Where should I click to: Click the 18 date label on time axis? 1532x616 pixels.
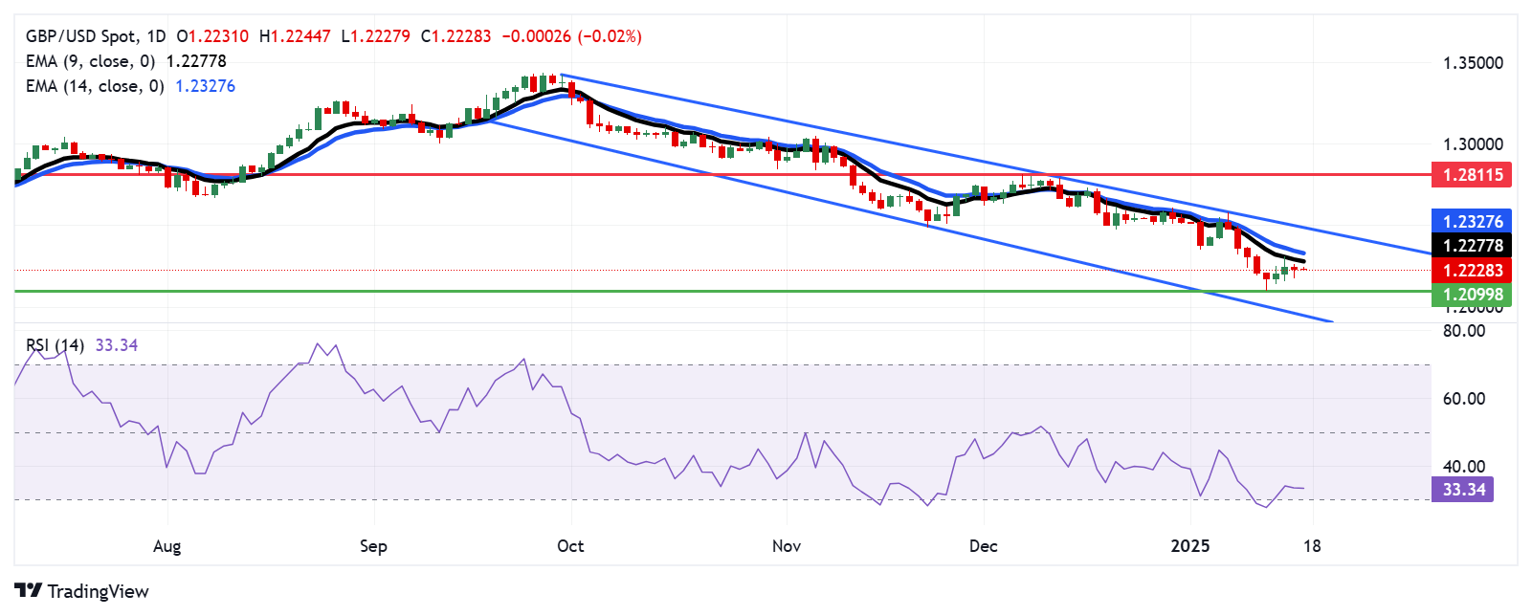[1312, 546]
